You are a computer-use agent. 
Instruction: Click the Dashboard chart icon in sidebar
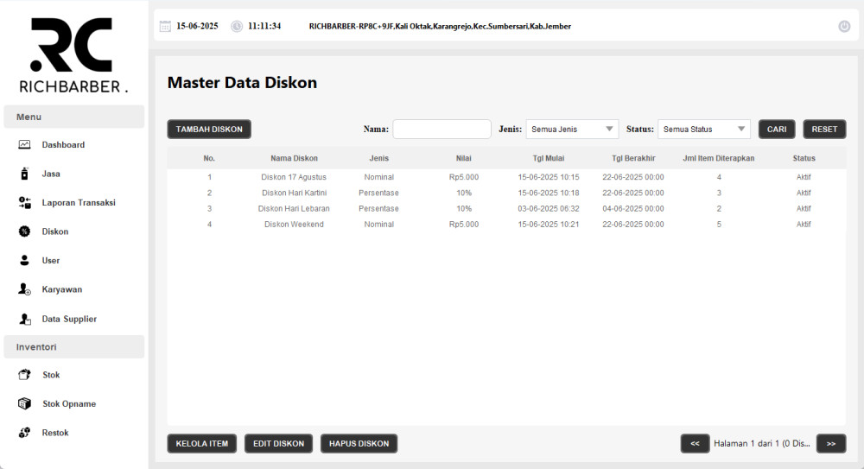(25, 145)
